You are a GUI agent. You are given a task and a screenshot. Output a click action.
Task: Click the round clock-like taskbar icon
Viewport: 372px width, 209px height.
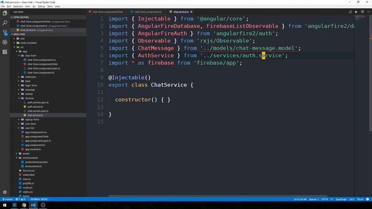pos(43,205)
